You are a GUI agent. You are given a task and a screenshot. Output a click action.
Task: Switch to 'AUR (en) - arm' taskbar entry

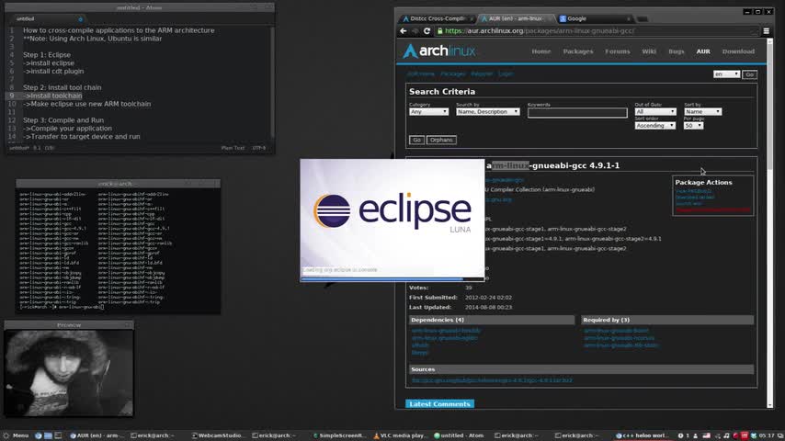coord(96,435)
